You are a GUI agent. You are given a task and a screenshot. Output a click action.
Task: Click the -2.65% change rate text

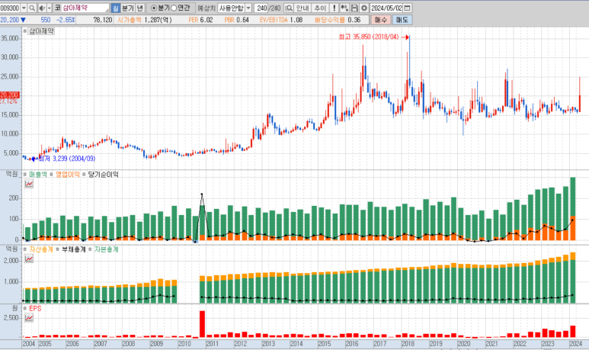66,20
